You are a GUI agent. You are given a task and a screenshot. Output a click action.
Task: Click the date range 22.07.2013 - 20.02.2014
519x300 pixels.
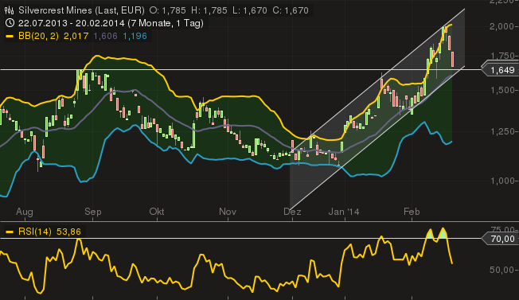72,23
